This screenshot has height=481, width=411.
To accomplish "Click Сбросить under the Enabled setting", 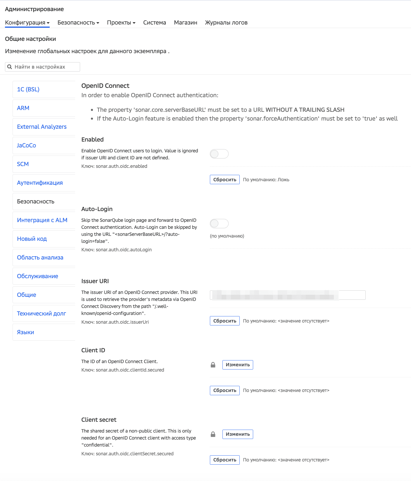I will (225, 179).
